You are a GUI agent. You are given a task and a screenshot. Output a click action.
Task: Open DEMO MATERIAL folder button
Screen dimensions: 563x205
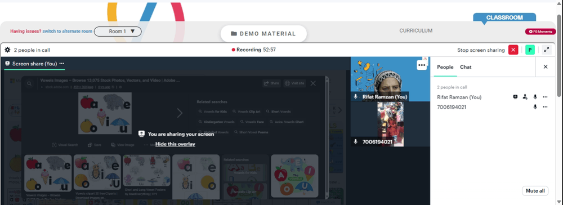(x=263, y=34)
